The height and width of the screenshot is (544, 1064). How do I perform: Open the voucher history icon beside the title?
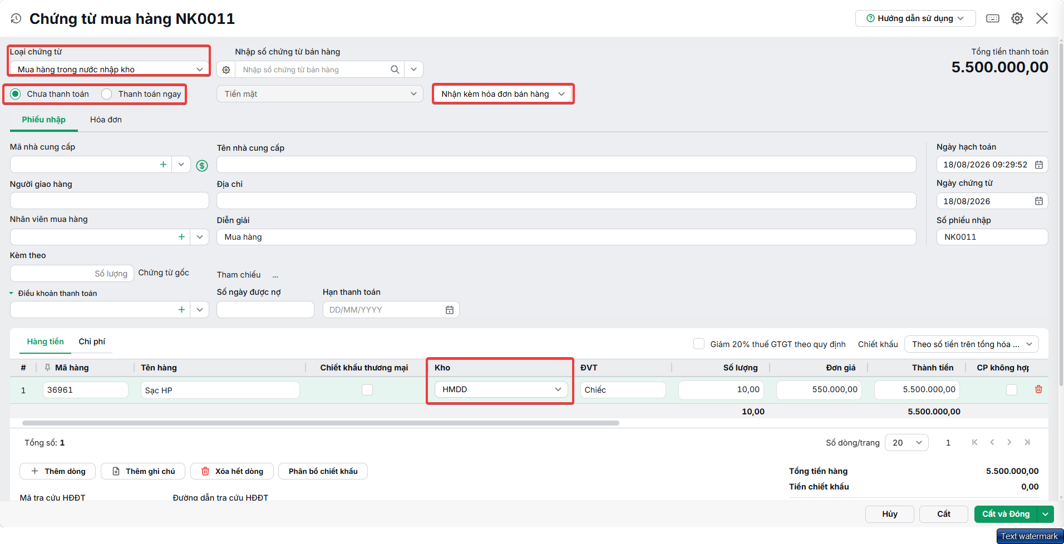pyautogui.click(x=16, y=18)
